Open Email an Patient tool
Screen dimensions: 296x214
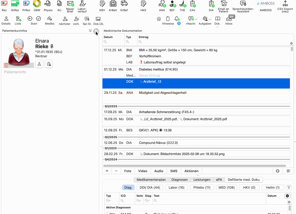[223, 4]
